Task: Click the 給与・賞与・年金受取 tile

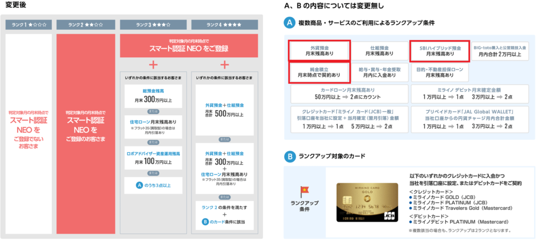Action: [380, 72]
